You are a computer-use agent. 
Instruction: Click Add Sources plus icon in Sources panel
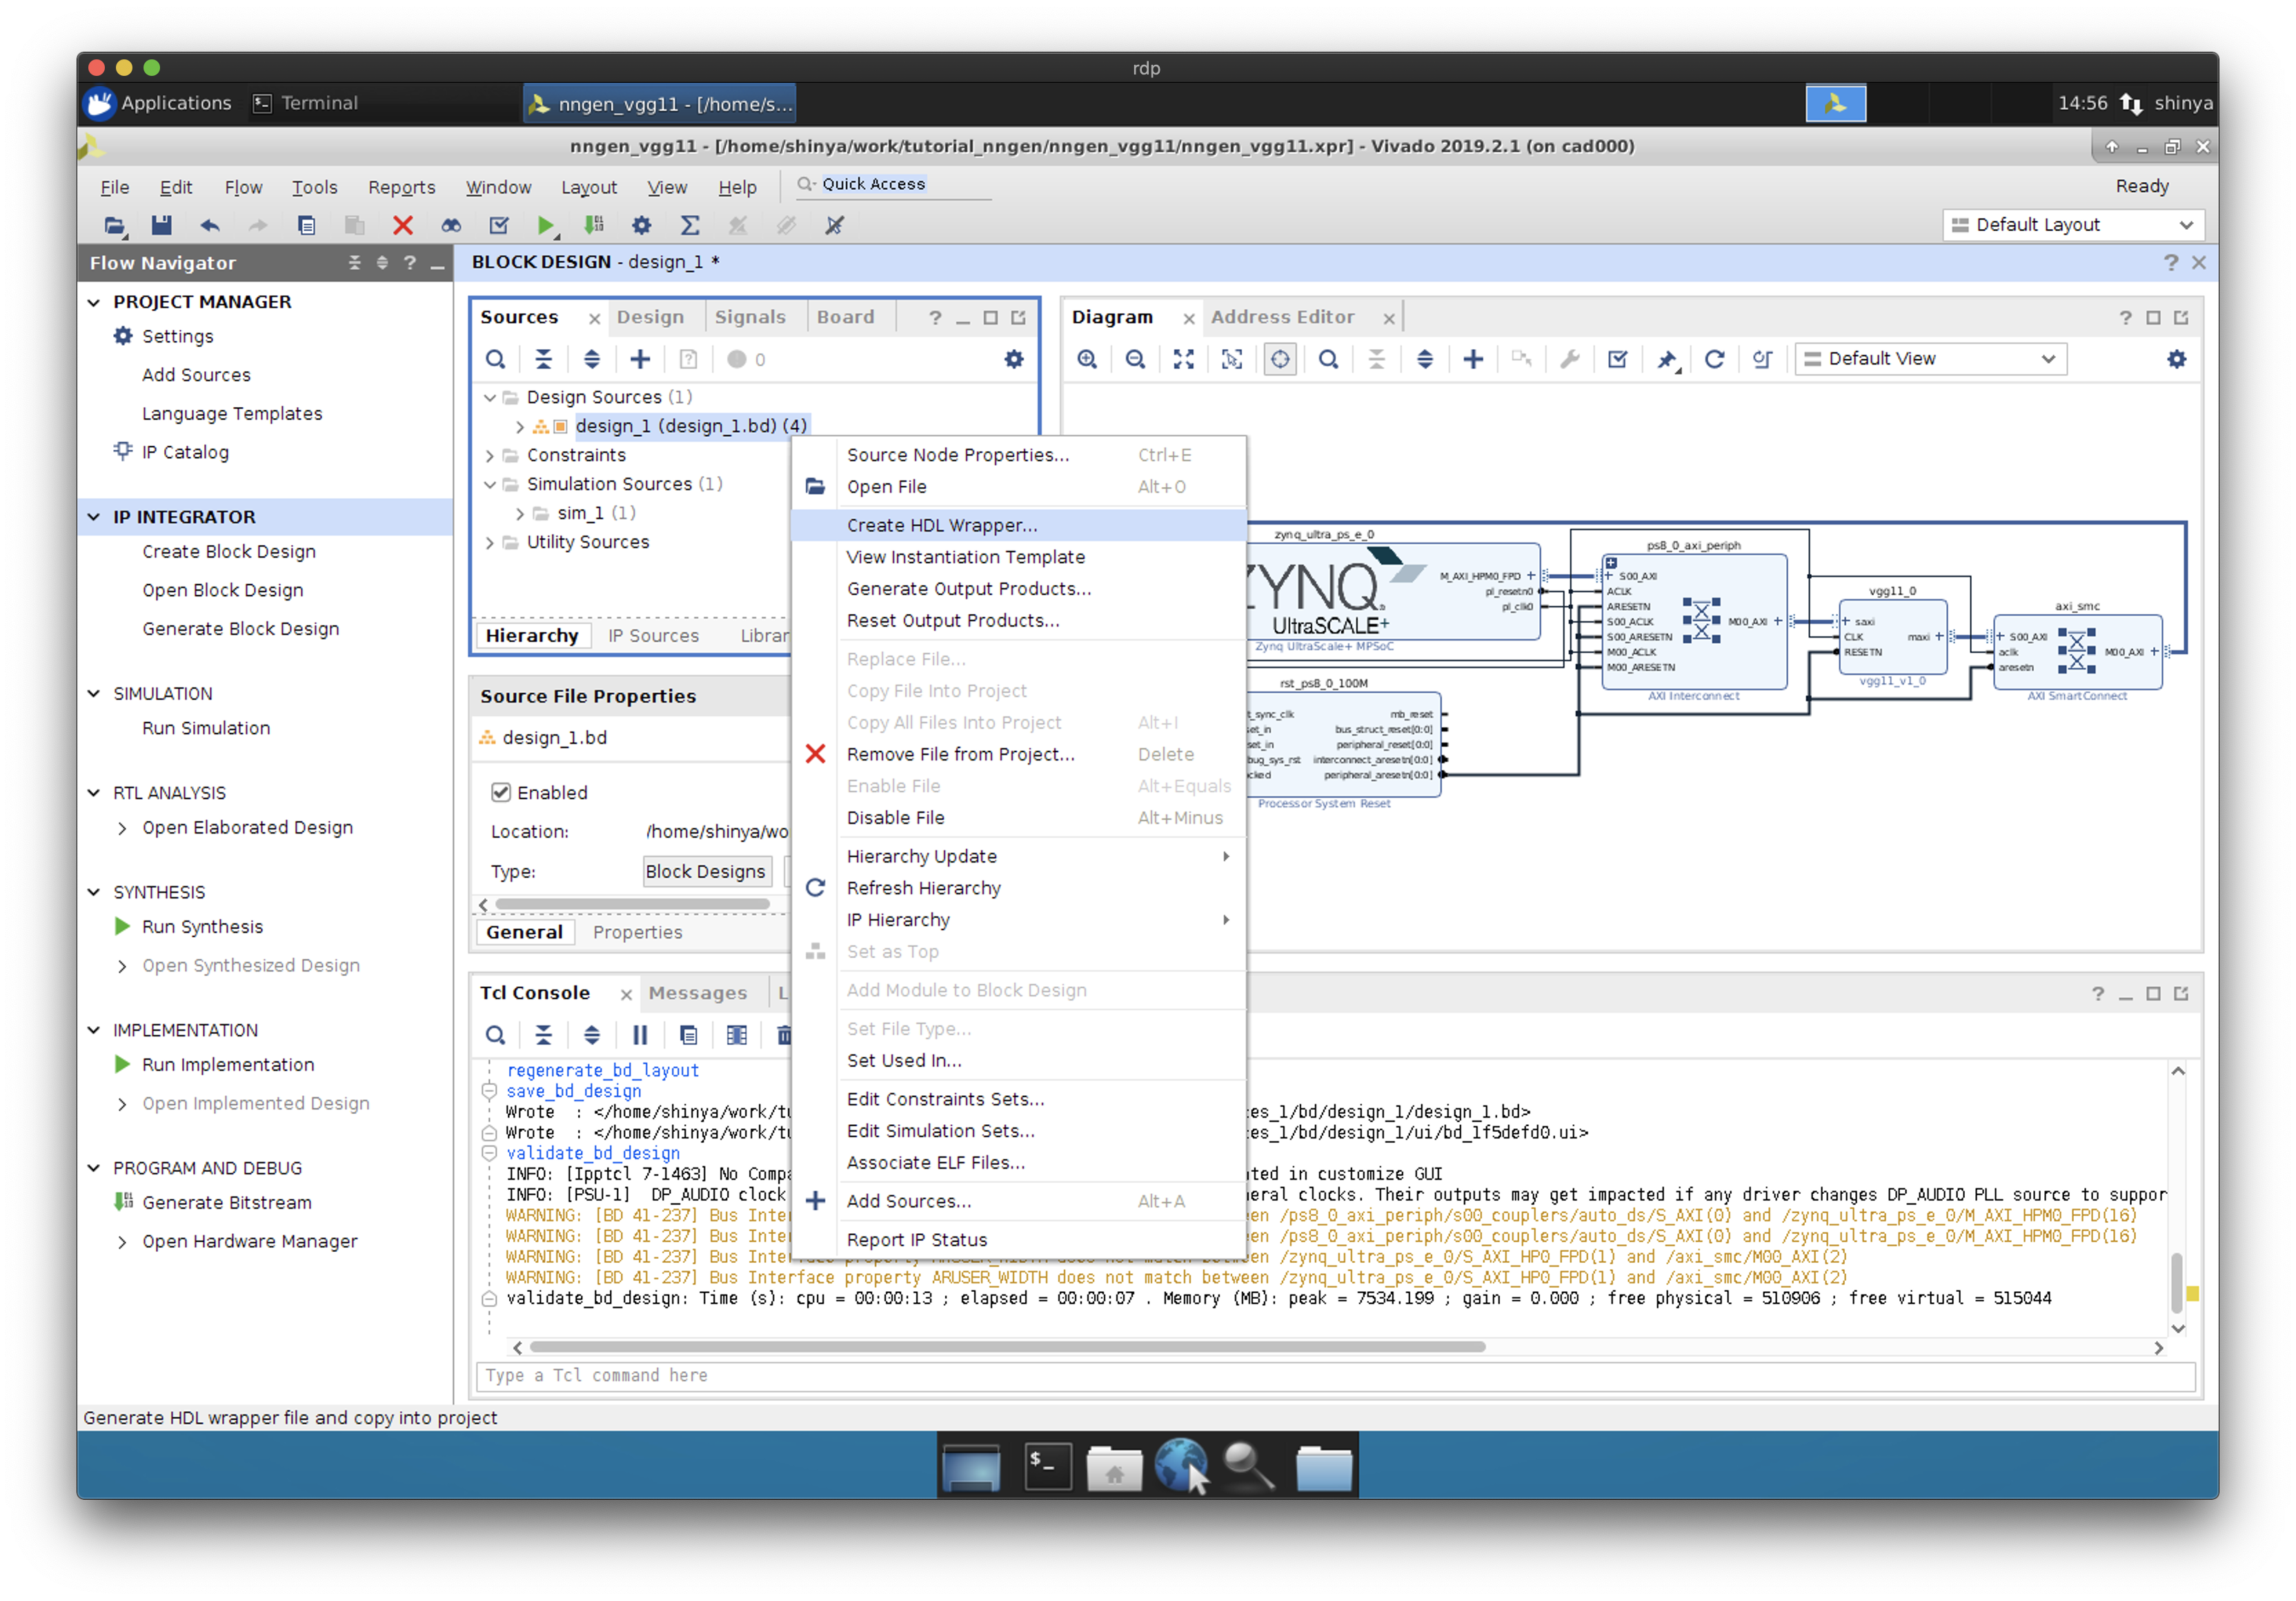[640, 359]
